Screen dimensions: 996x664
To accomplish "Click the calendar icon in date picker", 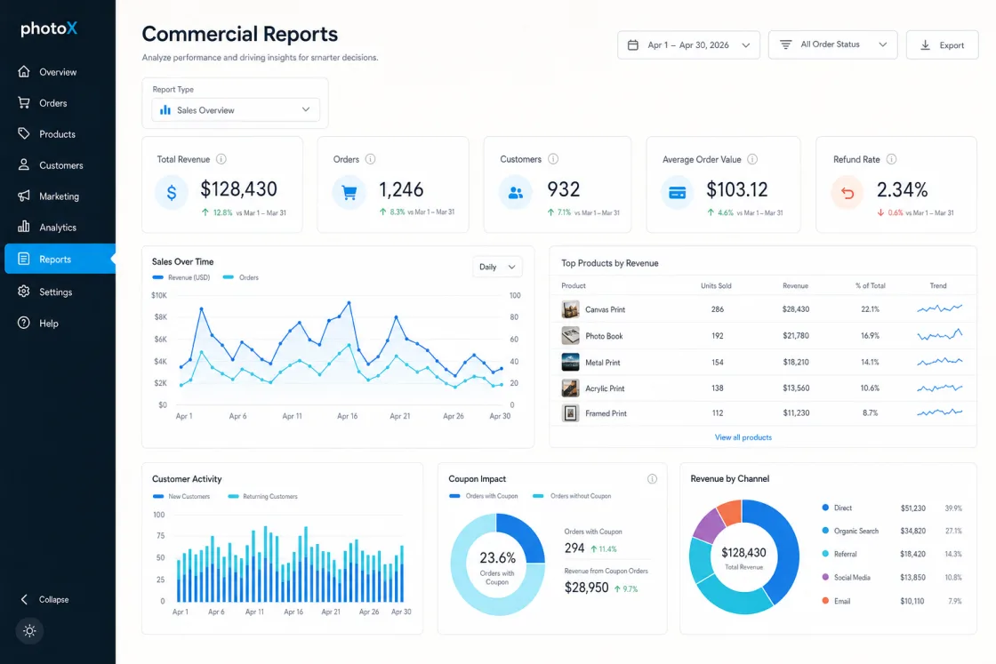I will [632, 45].
